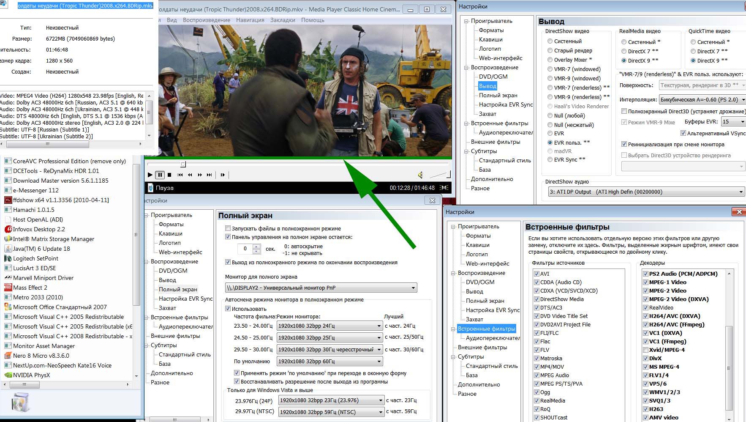This screenshot has height=422, width=746.
Task: Click the Play button in Media Player Classic
Action: coord(150,175)
